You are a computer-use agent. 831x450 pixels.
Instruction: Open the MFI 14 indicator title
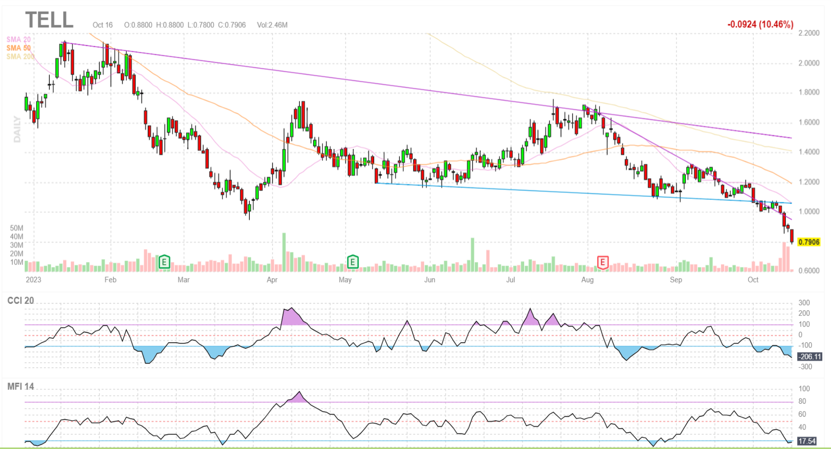tap(21, 386)
